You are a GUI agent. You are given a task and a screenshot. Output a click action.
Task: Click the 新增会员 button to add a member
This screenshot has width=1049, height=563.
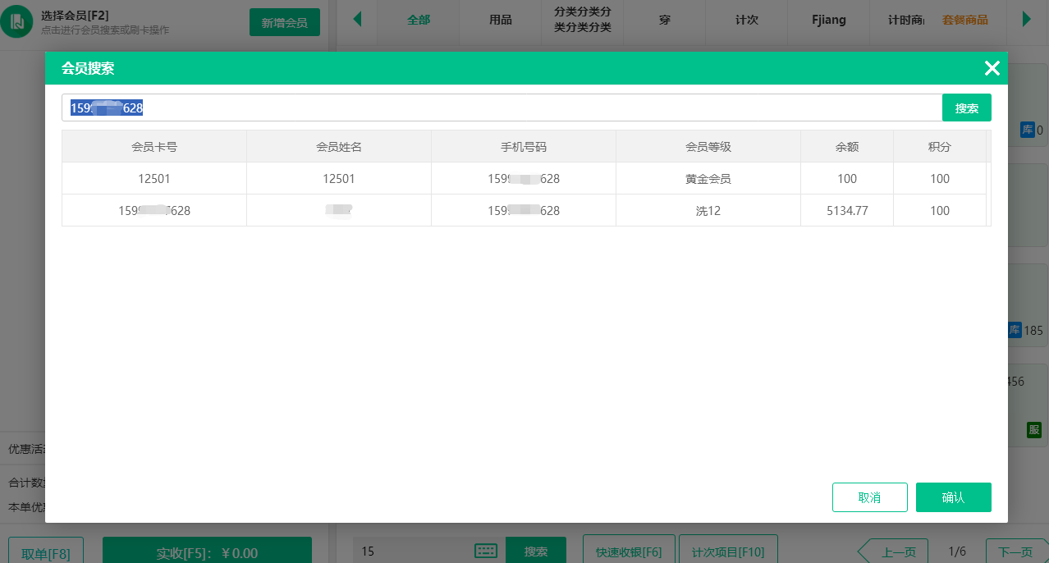click(x=284, y=22)
